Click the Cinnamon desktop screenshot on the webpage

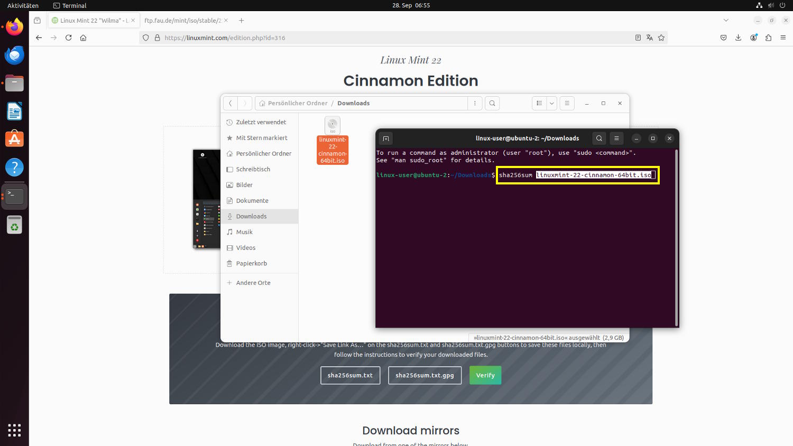click(x=206, y=199)
